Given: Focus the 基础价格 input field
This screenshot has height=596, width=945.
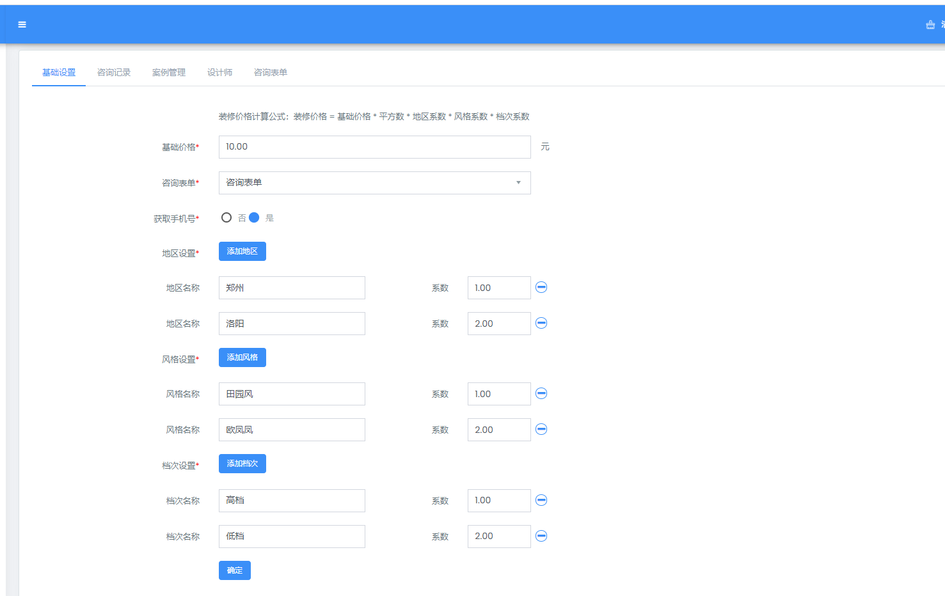Looking at the screenshot, I should click(374, 147).
